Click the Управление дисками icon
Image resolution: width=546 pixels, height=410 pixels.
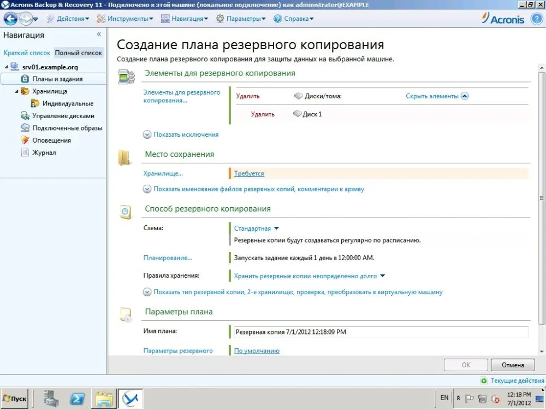click(x=25, y=116)
